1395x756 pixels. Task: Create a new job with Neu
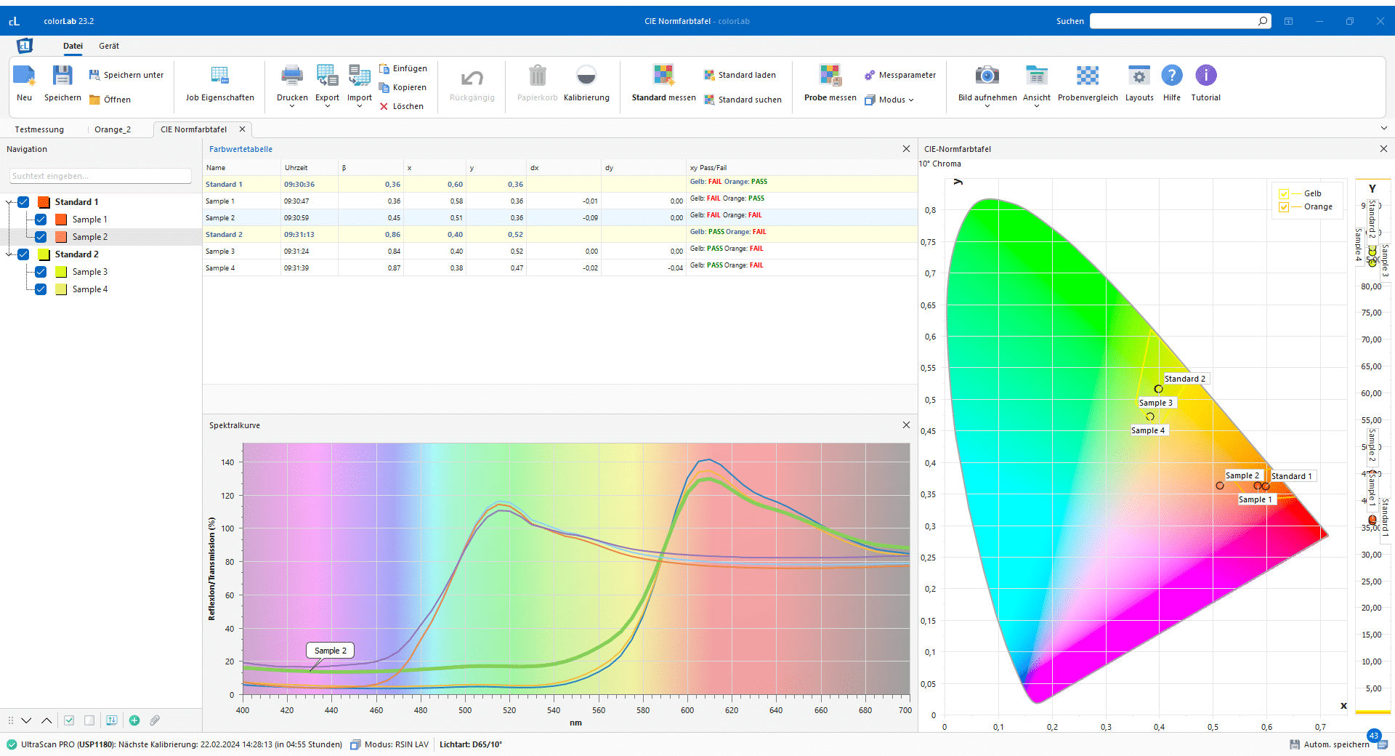(24, 83)
